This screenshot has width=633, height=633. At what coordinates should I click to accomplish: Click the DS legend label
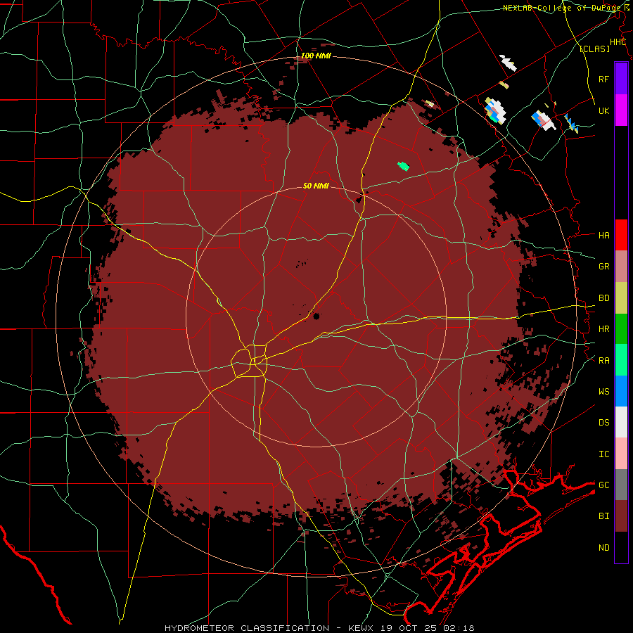(x=604, y=423)
